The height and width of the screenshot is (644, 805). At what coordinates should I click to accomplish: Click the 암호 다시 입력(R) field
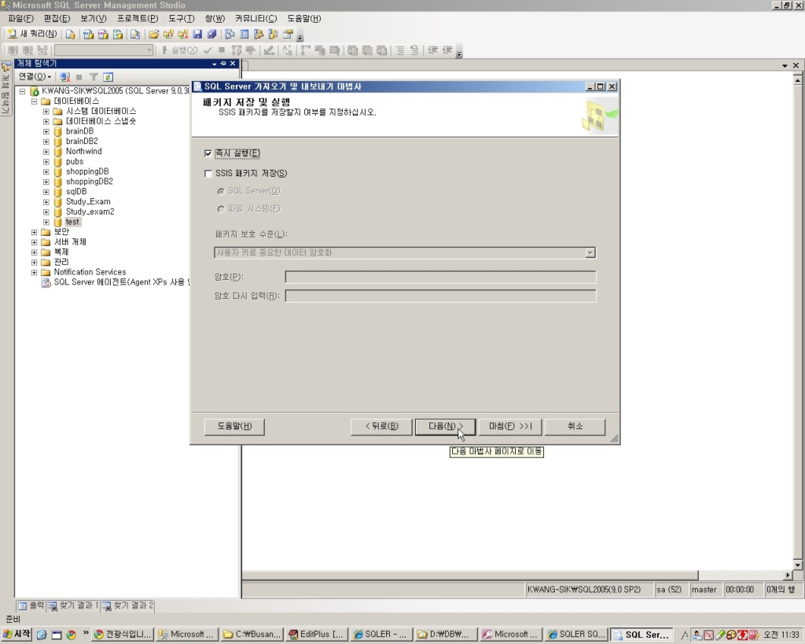(440, 296)
